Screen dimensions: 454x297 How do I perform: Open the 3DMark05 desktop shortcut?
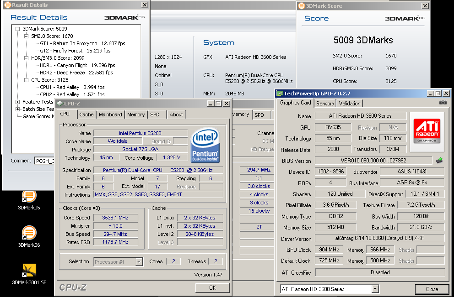point(29,200)
